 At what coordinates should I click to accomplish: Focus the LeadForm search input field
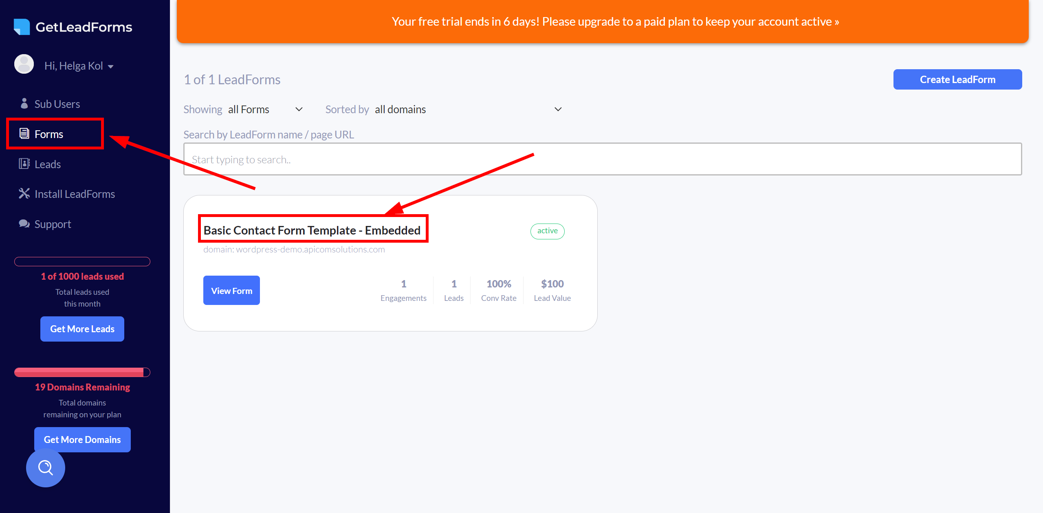point(603,159)
